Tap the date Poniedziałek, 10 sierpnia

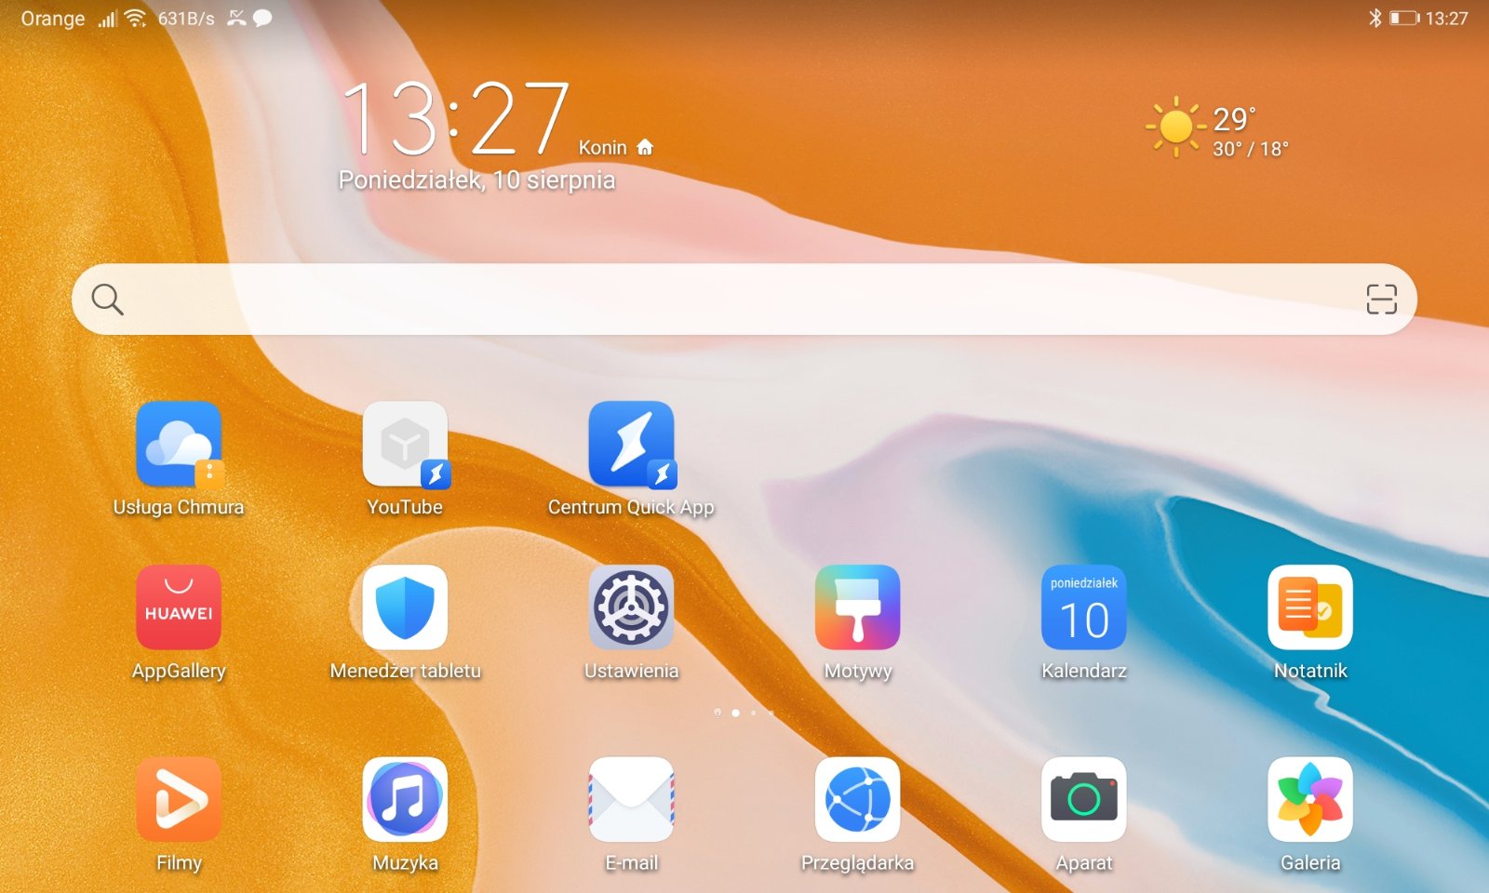(x=476, y=180)
